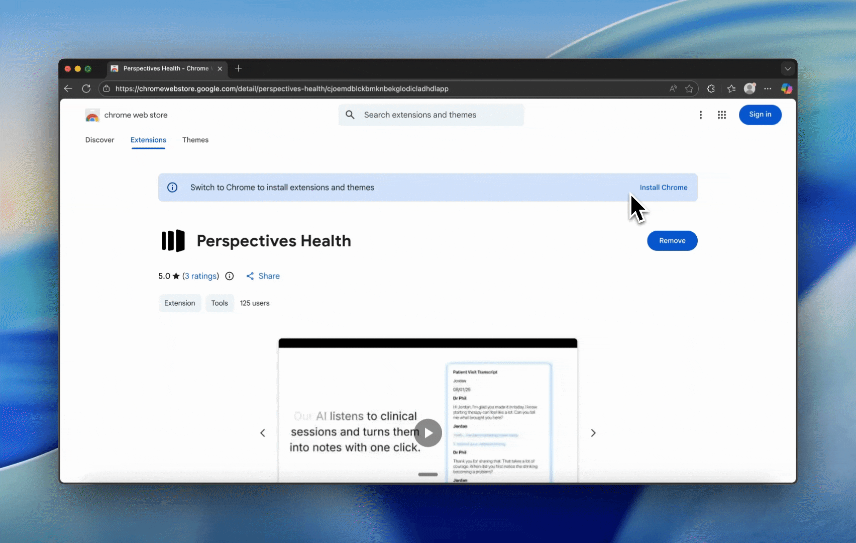Image resolution: width=856 pixels, height=543 pixels.
Task: Switch to the Discover tab
Action: click(x=99, y=140)
